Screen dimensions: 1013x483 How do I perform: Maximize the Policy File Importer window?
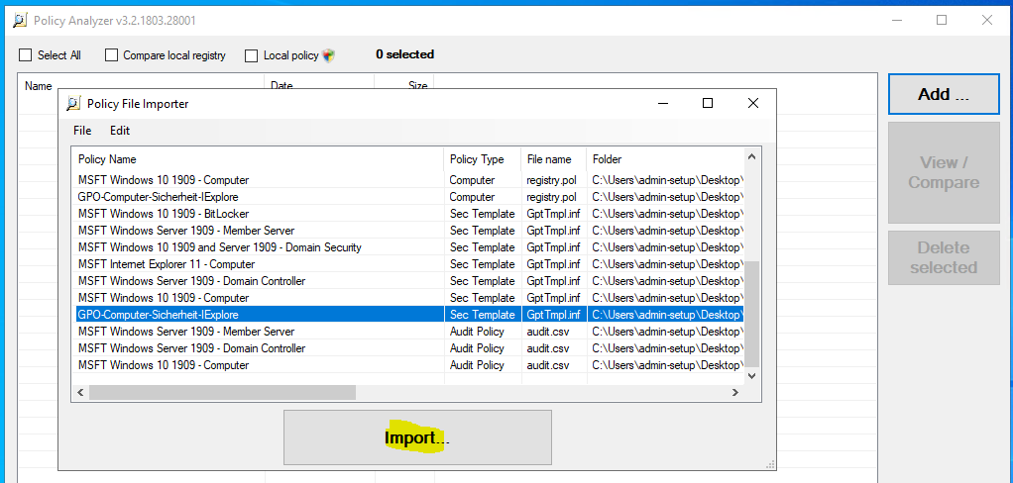pos(708,103)
